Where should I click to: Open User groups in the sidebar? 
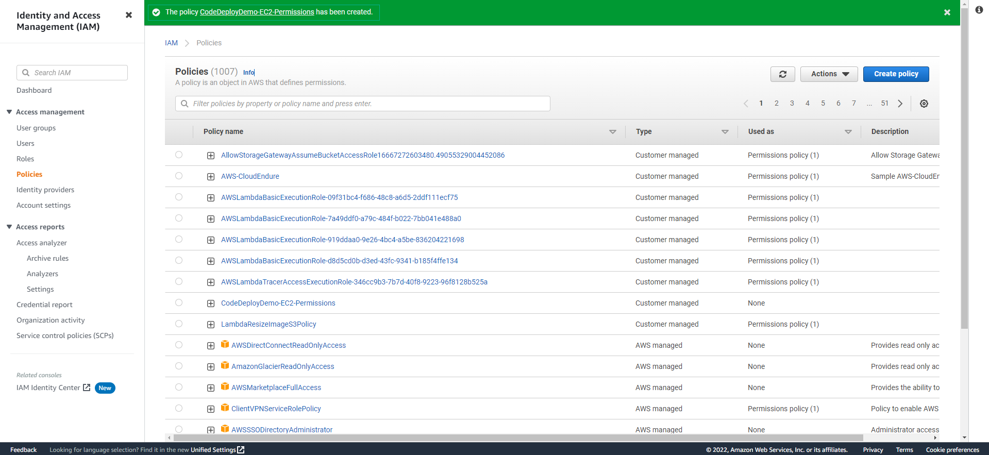point(36,128)
